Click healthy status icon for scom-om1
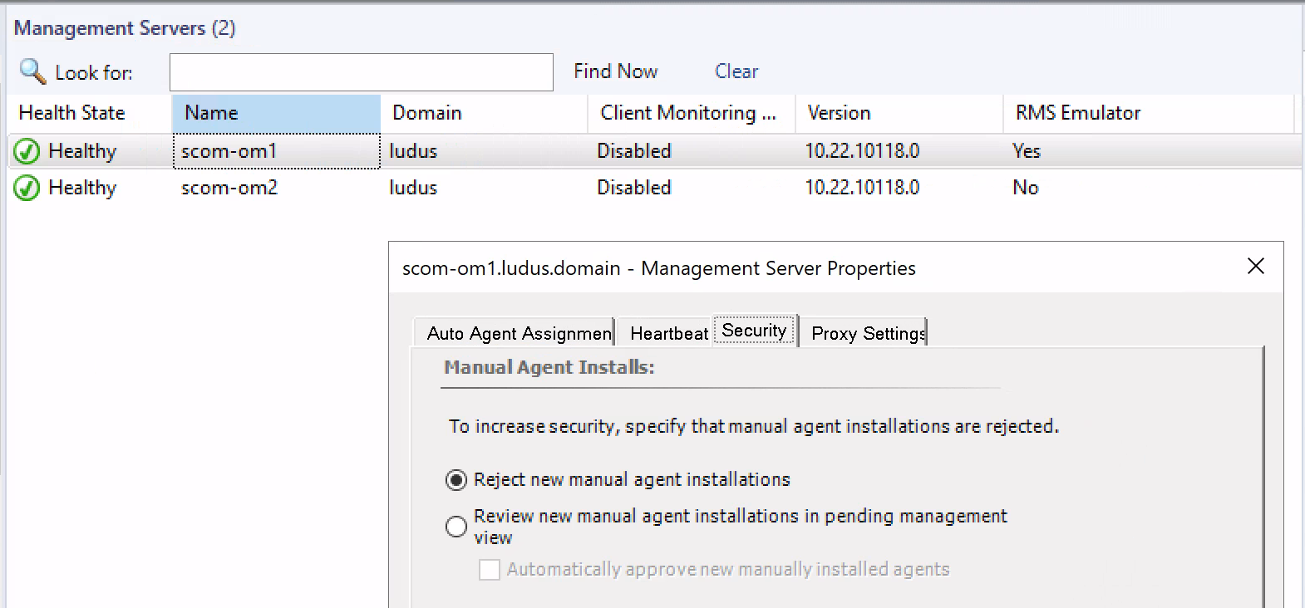1305x608 pixels. pyautogui.click(x=27, y=151)
